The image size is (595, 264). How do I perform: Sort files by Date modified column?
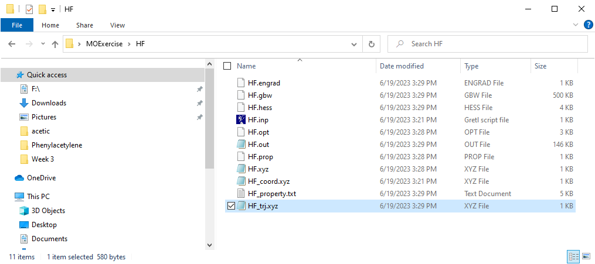coord(402,66)
